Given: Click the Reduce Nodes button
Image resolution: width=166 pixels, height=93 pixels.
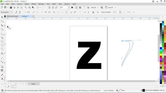Looking at the screenshot, I should pos(106,12).
